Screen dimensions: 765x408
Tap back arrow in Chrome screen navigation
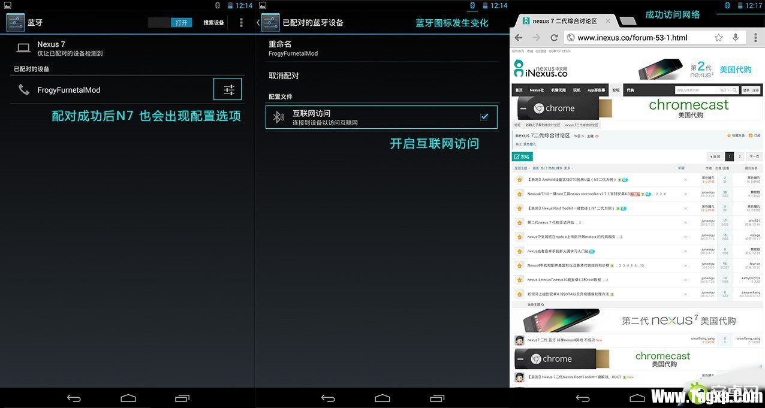(x=583, y=398)
